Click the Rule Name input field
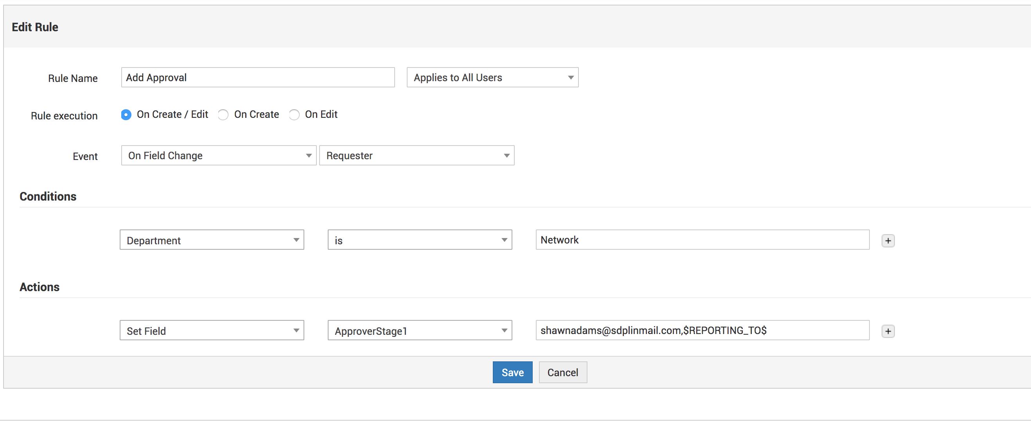The image size is (1031, 423). (x=258, y=78)
